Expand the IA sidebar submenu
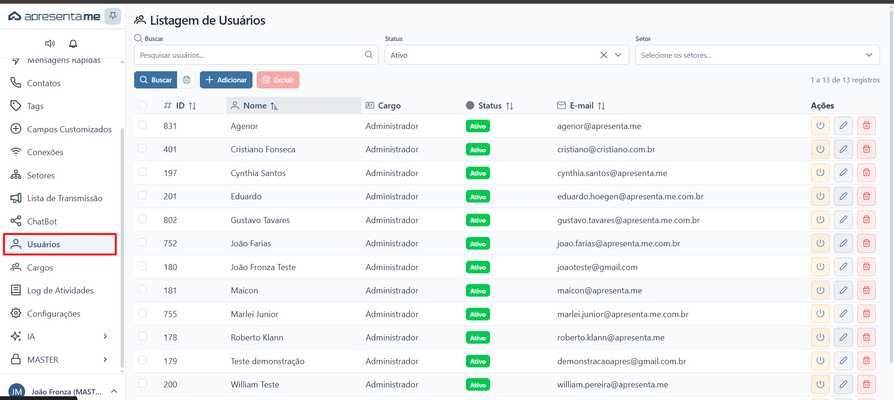The width and height of the screenshot is (894, 400). (105, 336)
